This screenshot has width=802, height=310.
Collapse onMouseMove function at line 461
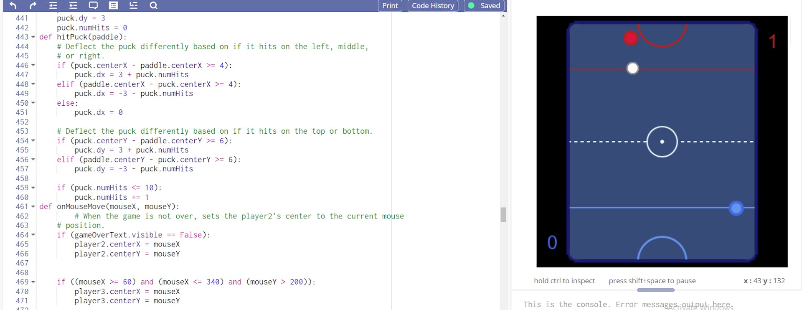tap(33, 206)
